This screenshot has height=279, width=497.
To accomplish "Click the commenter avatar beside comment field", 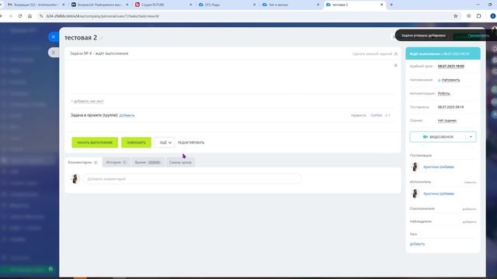I will (75, 179).
